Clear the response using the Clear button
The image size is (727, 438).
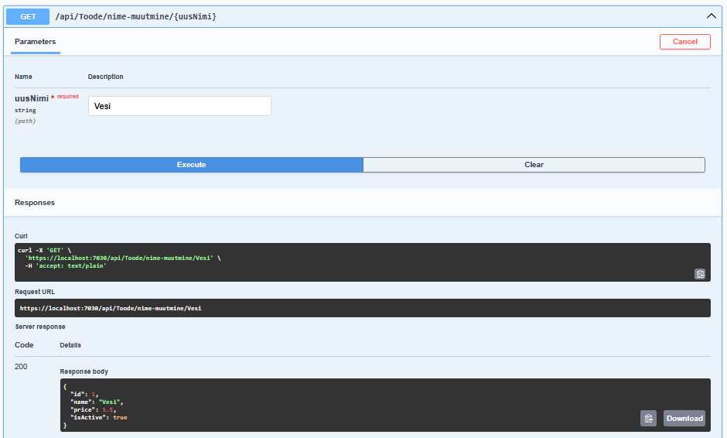click(534, 165)
